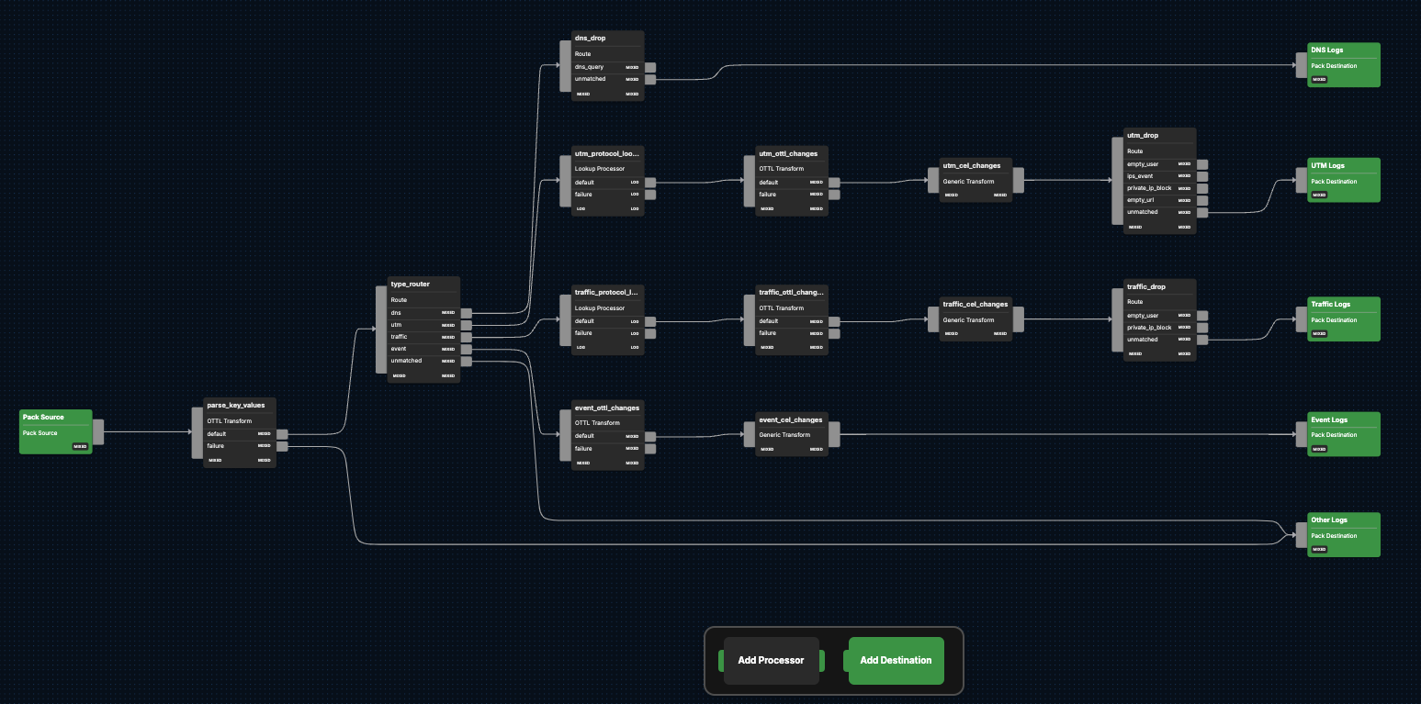Click the Add Destination button
1421x704 pixels.
[896, 660]
